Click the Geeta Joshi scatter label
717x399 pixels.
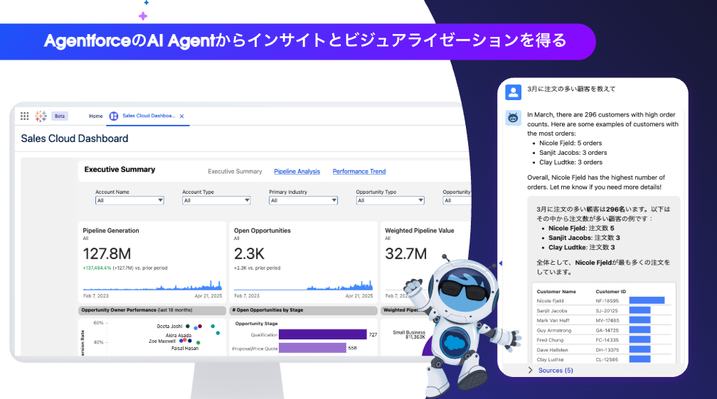pos(169,327)
